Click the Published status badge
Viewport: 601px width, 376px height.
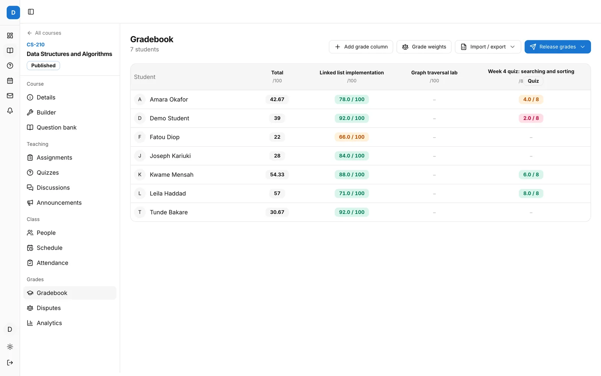(43, 65)
